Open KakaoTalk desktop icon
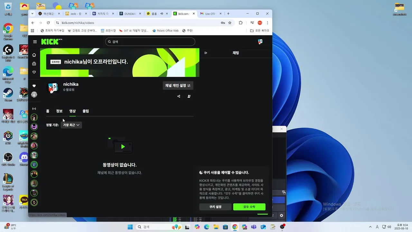 pos(24,202)
